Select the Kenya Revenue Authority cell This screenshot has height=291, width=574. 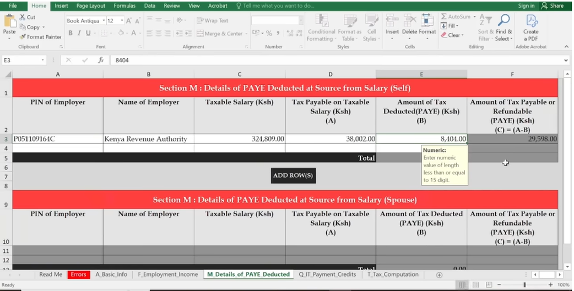tap(148, 139)
